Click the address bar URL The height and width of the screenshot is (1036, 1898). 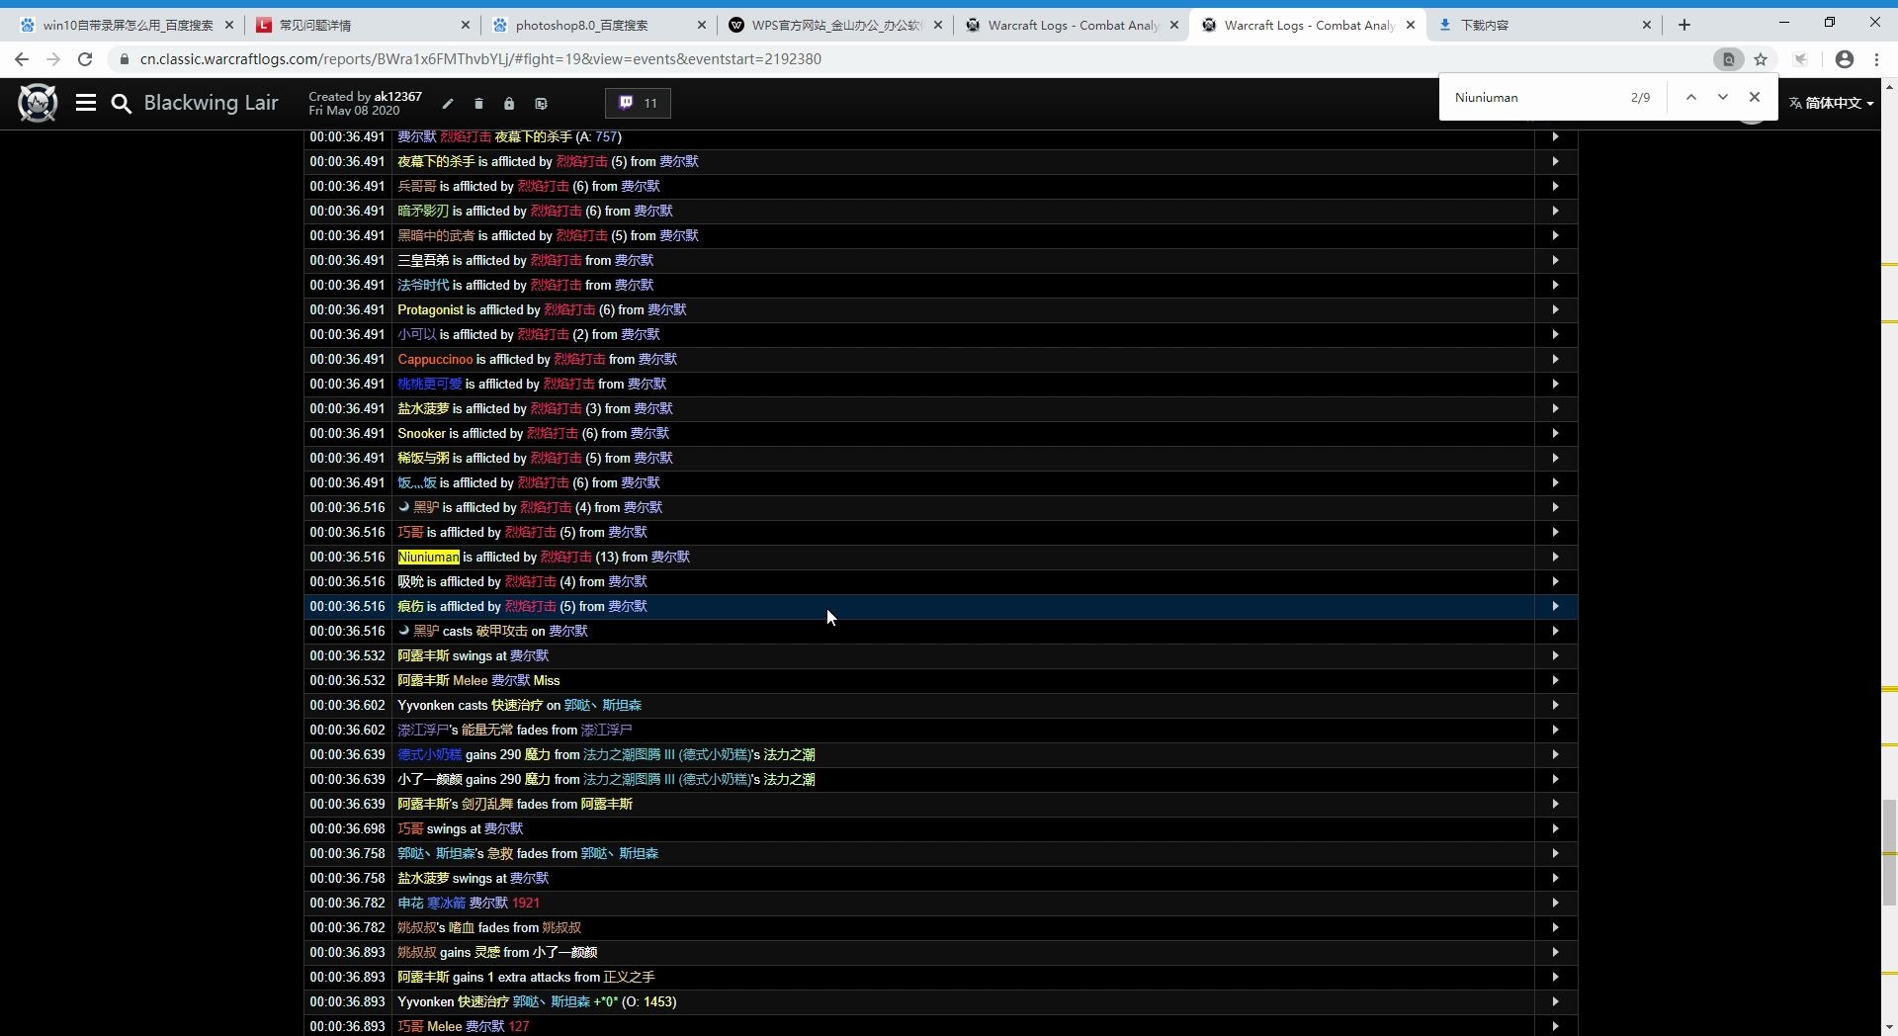point(480,59)
